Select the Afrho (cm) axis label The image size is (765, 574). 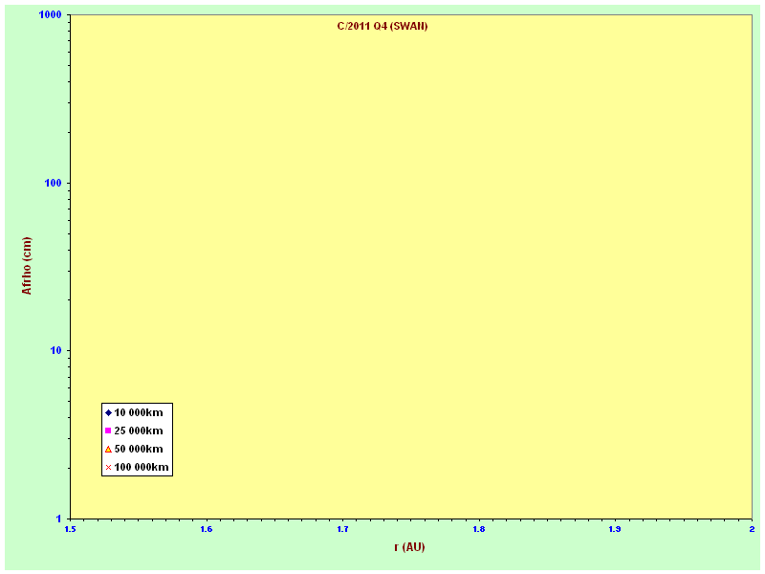[x=27, y=266]
